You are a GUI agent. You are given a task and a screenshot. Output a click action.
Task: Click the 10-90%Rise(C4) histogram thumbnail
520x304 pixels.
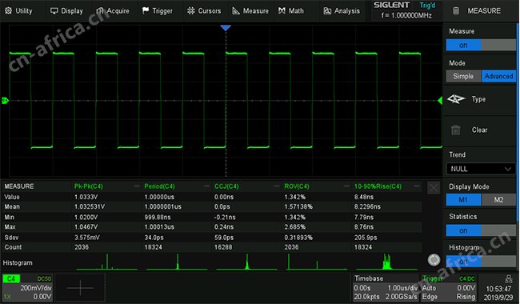[386, 262]
